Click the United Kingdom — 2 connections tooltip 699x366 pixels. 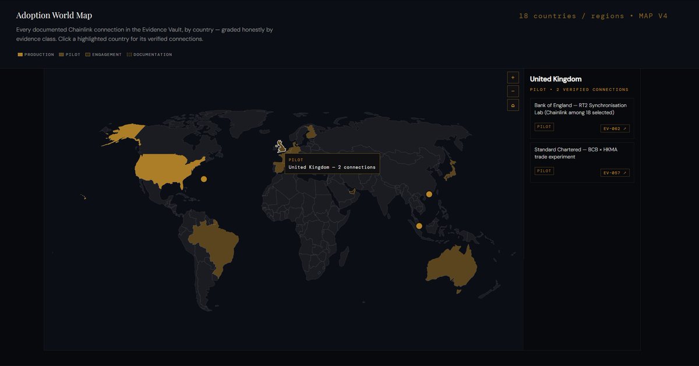(x=332, y=164)
